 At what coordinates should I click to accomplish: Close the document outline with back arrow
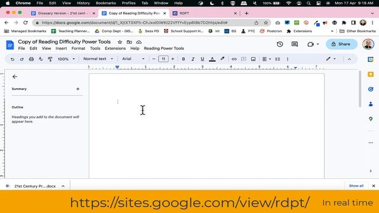click(15, 76)
